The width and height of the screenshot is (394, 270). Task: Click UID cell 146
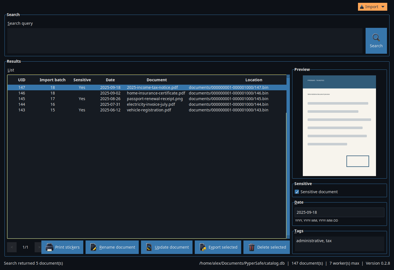click(22, 93)
